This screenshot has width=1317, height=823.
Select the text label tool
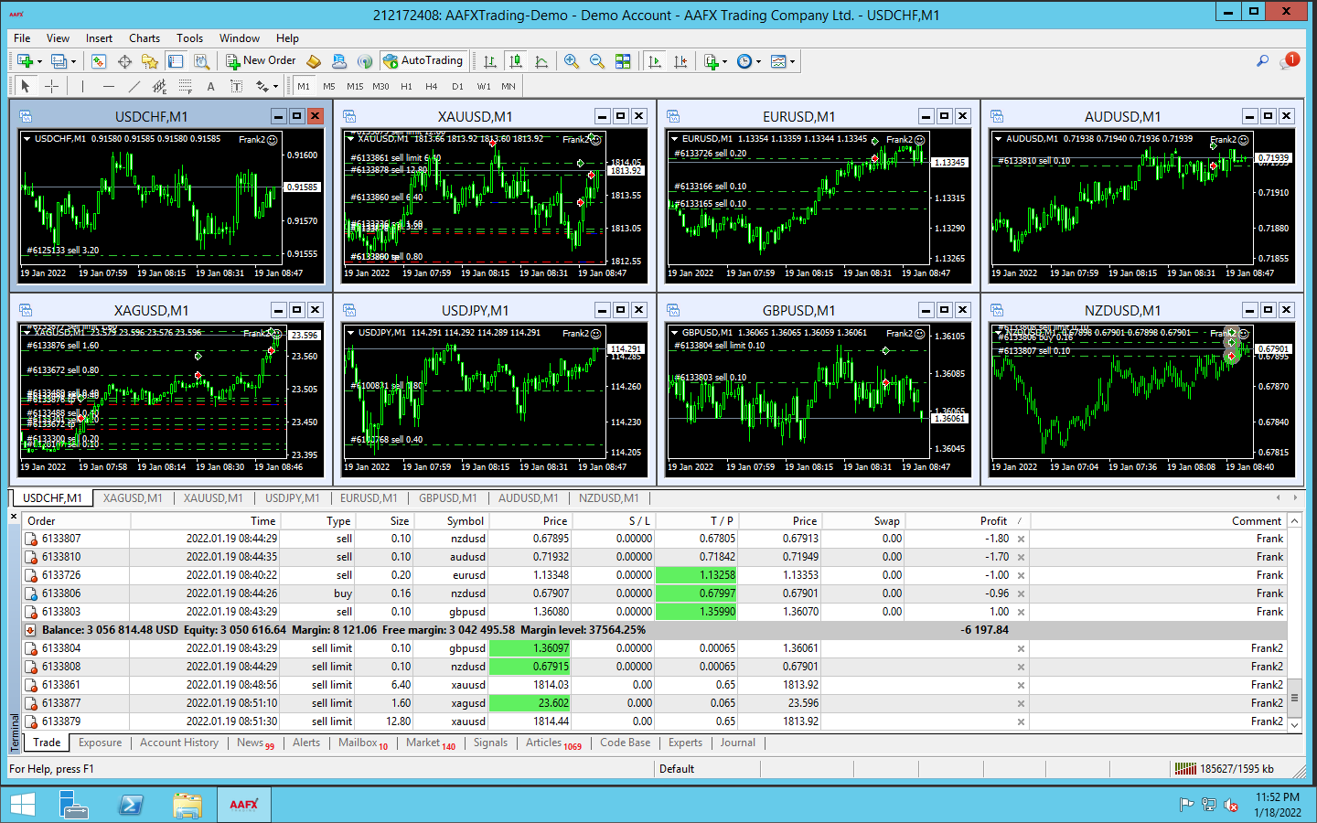tap(236, 86)
